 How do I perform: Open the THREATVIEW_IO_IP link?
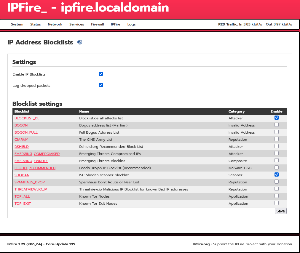pos(31,189)
